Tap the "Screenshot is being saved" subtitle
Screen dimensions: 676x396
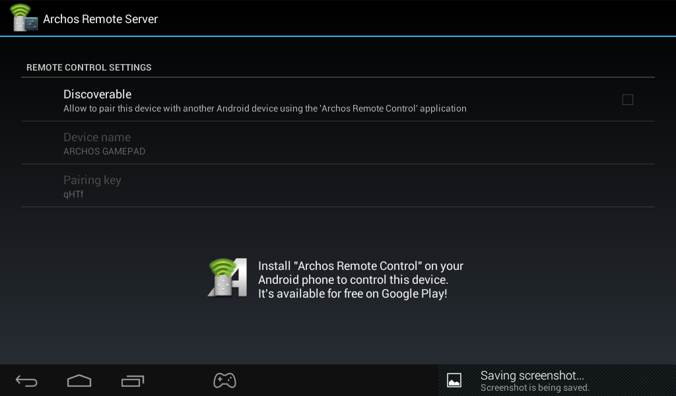(535, 388)
